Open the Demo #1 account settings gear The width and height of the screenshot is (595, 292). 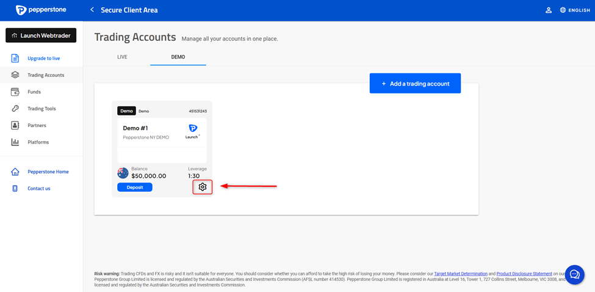coord(203,187)
